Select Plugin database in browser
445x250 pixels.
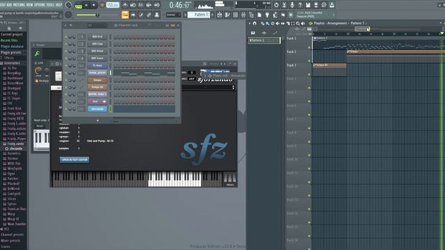13,47
